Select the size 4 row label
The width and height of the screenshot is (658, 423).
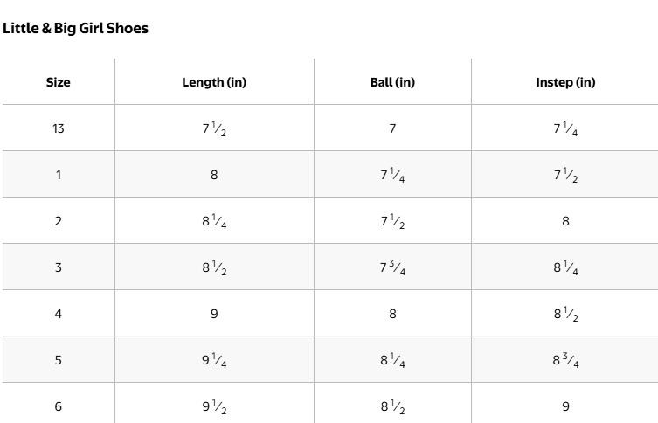(x=59, y=313)
